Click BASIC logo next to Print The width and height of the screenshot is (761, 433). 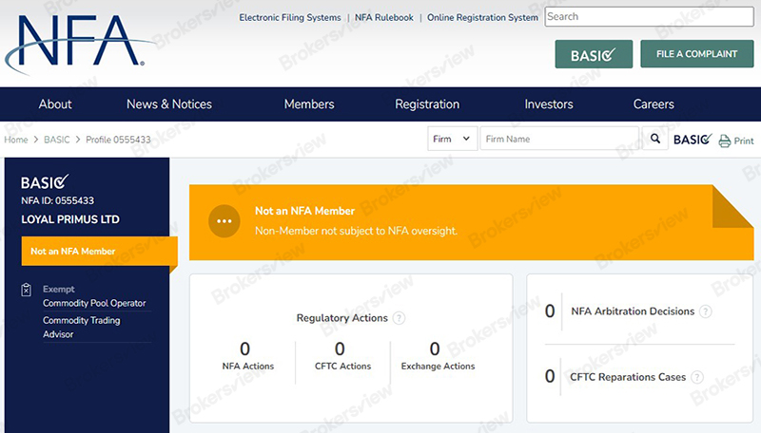coord(692,140)
